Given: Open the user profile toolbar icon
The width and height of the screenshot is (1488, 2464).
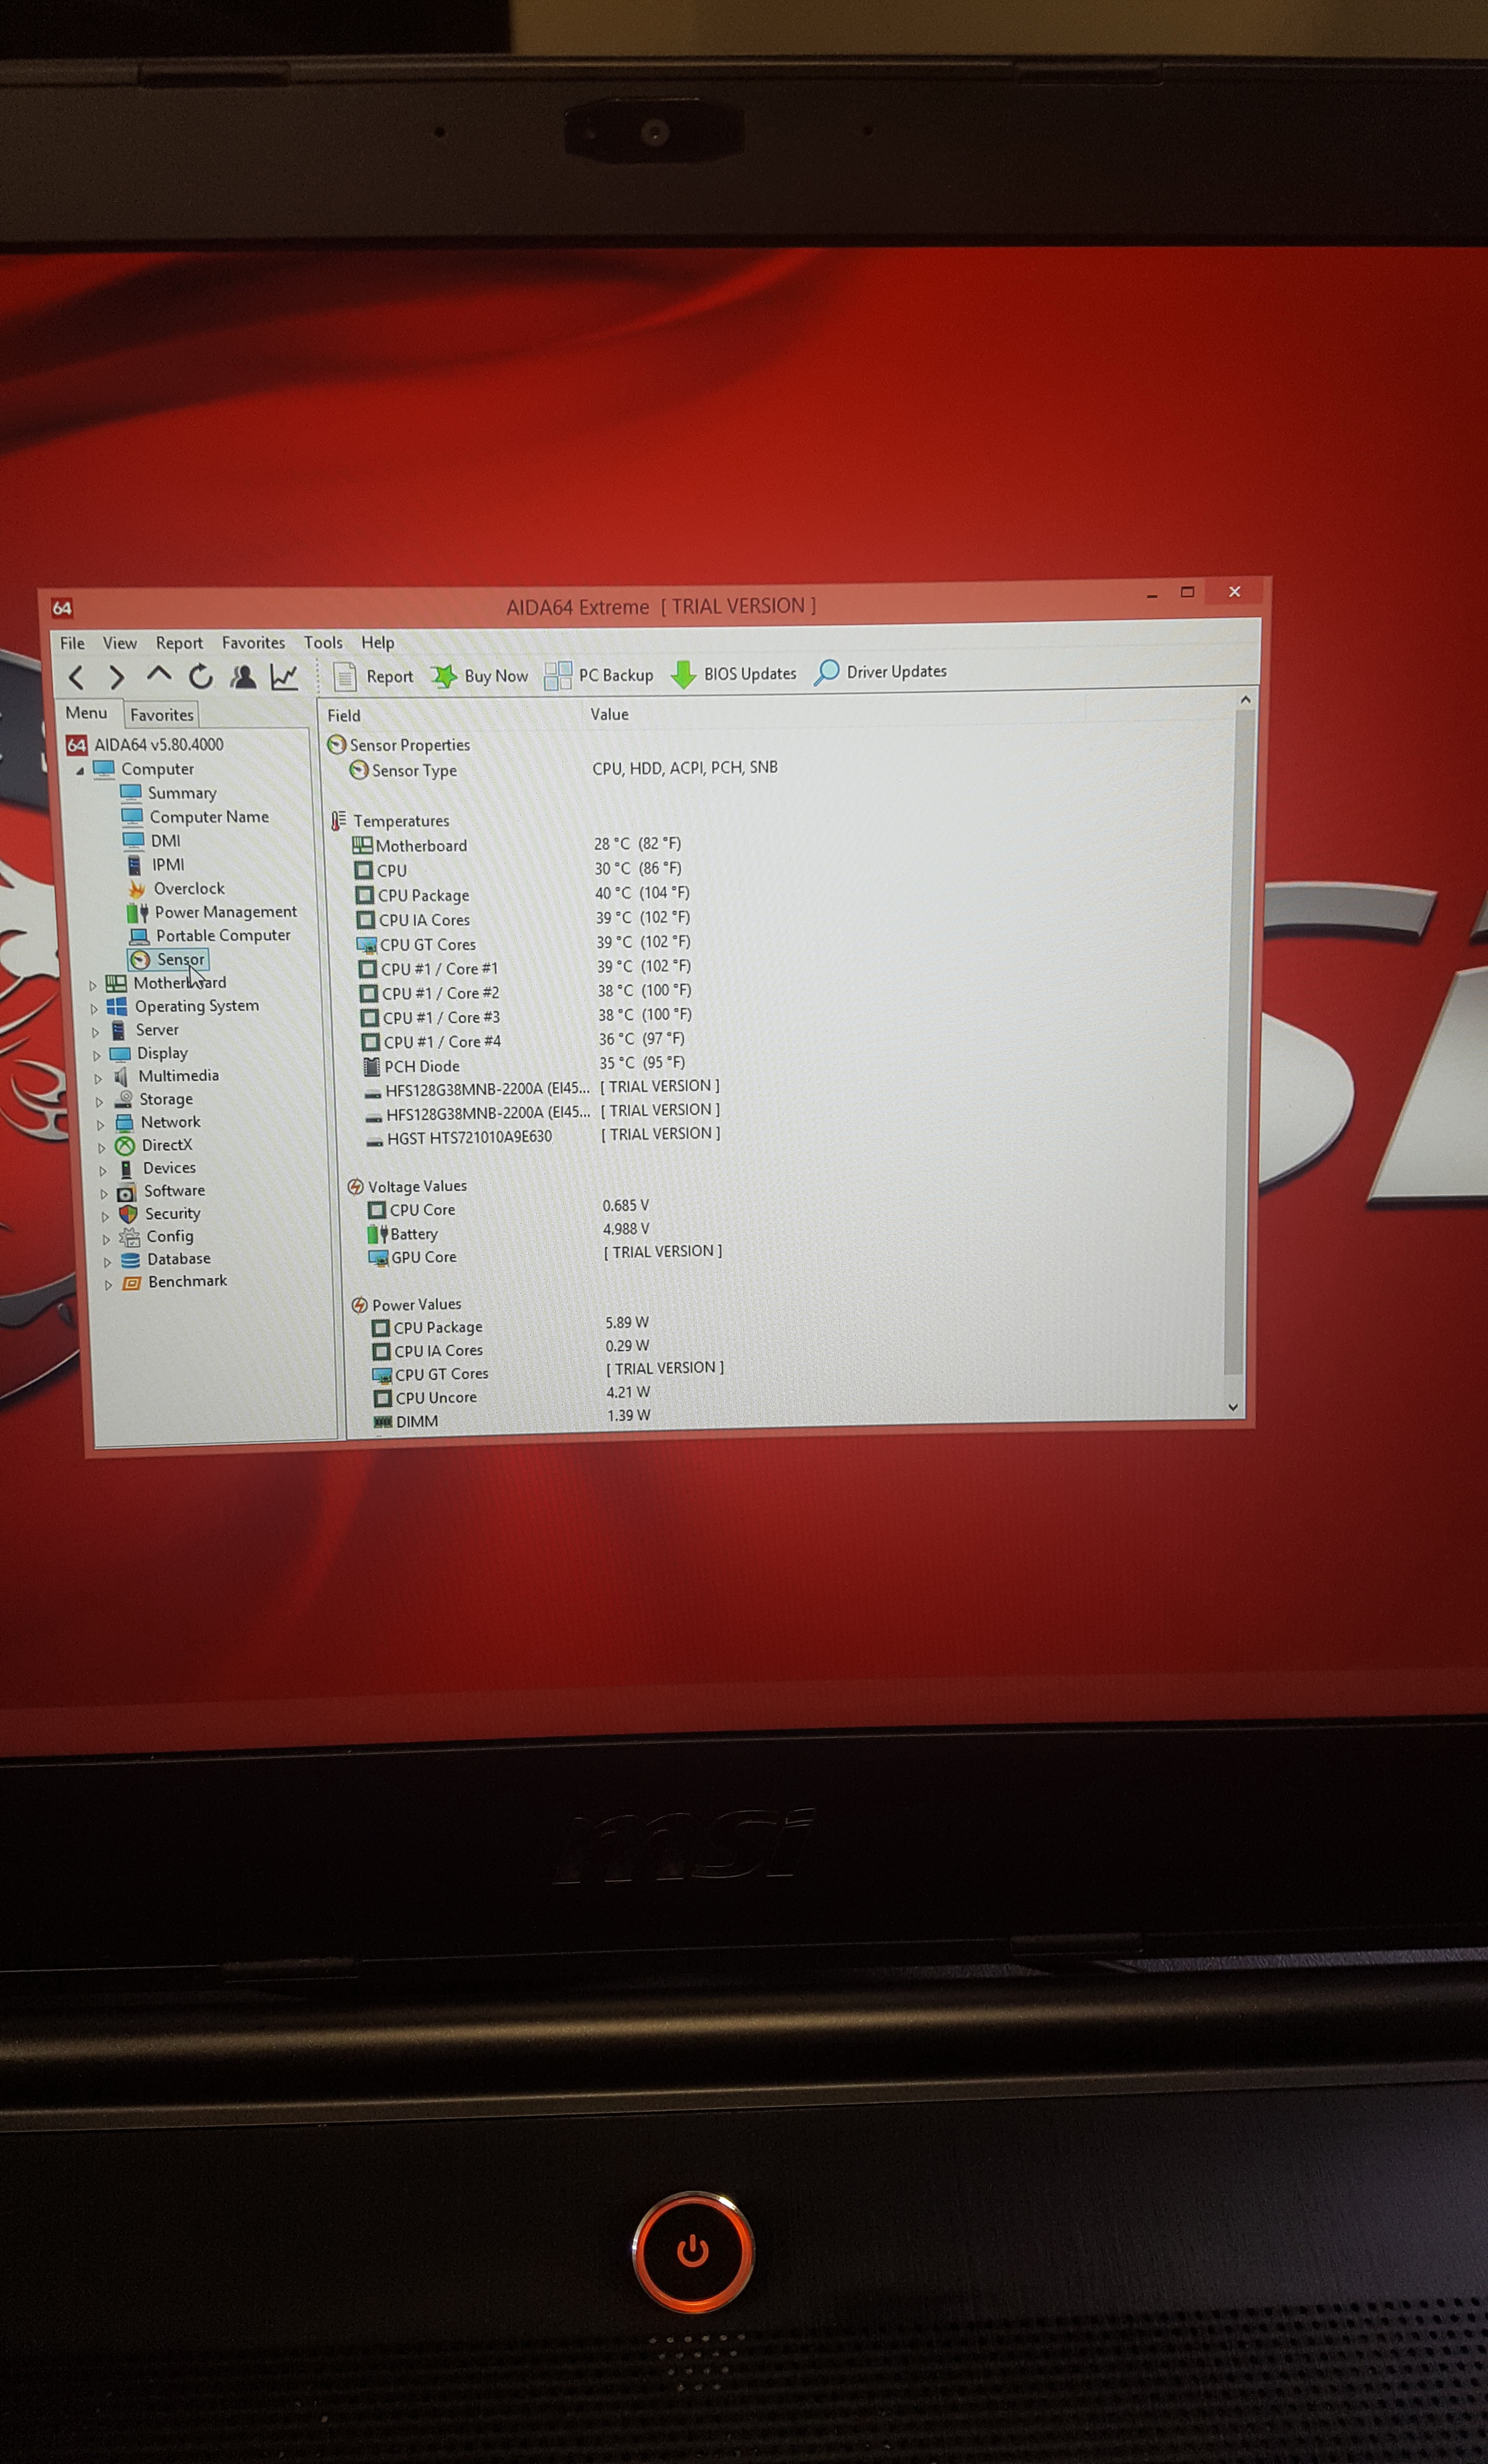Looking at the screenshot, I should point(243,677).
